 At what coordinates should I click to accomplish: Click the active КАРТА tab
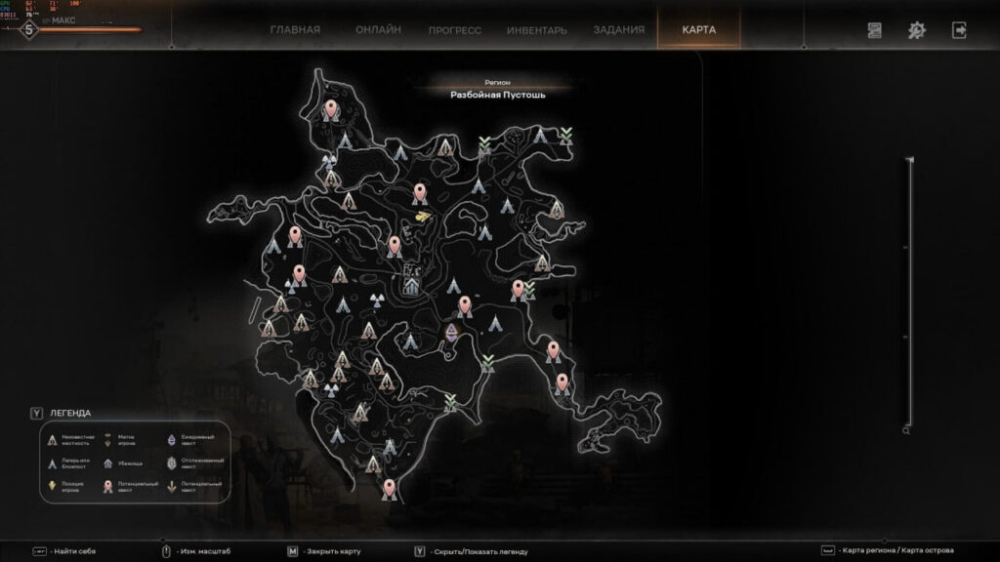(x=699, y=30)
